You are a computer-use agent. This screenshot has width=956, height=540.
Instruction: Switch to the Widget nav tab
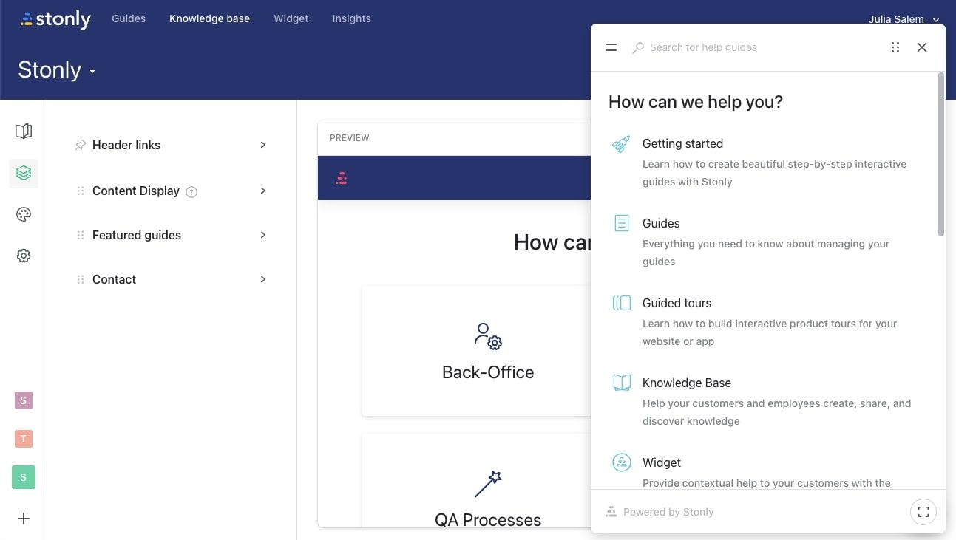click(x=291, y=18)
